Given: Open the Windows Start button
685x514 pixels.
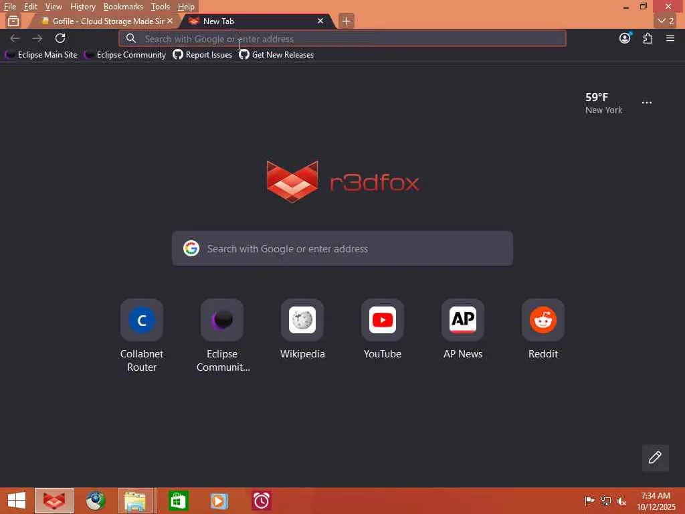Looking at the screenshot, I should pyautogui.click(x=17, y=501).
